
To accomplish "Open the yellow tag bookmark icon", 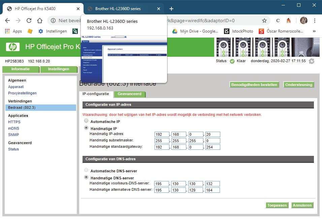I will 30,31.
